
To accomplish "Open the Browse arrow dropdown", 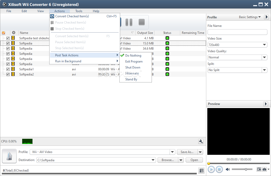I will click(x=181, y=160).
